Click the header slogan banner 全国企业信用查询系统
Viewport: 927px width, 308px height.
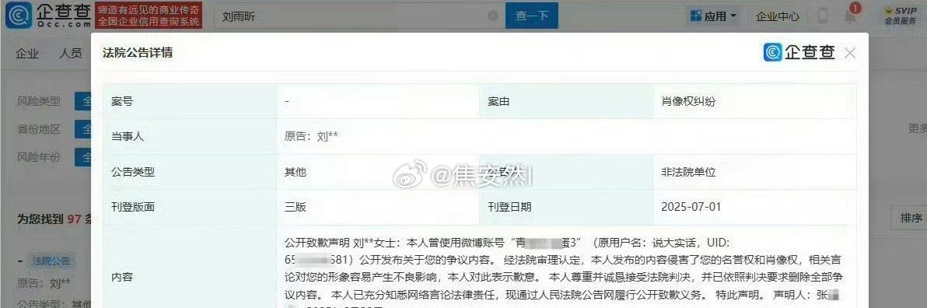tap(149, 16)
